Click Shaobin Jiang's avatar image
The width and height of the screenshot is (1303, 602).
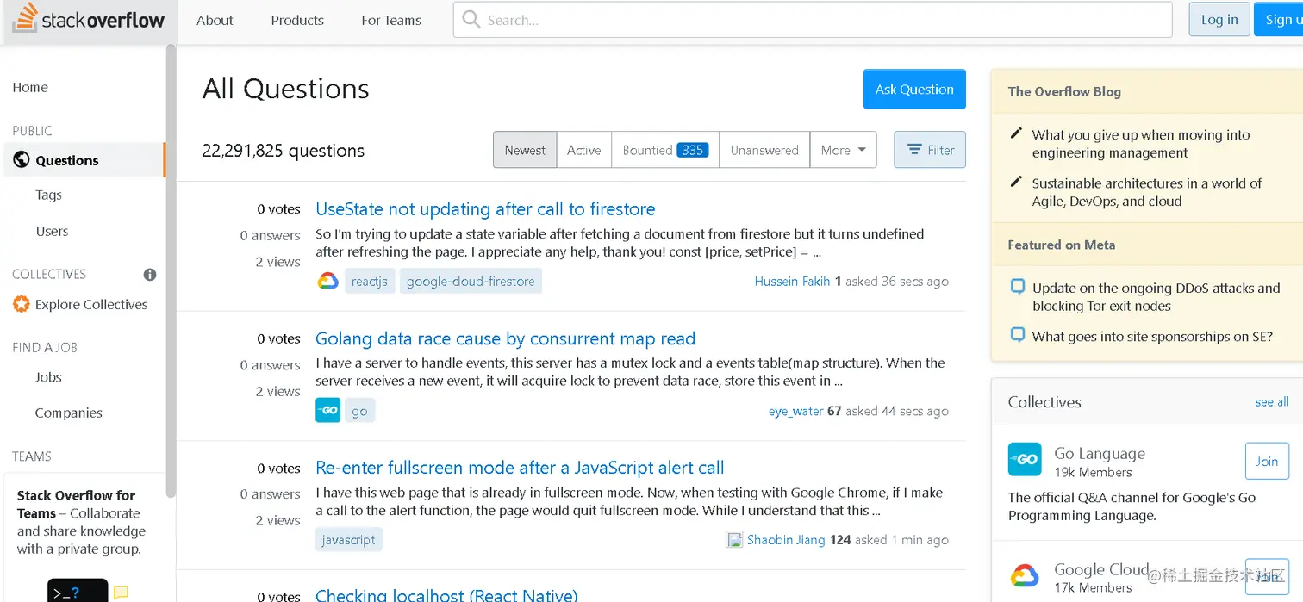pos(734,540)
